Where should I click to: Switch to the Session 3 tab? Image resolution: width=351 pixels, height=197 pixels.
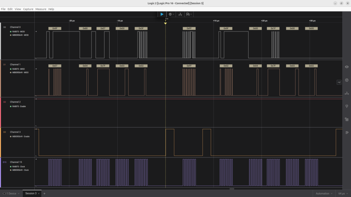31,194
